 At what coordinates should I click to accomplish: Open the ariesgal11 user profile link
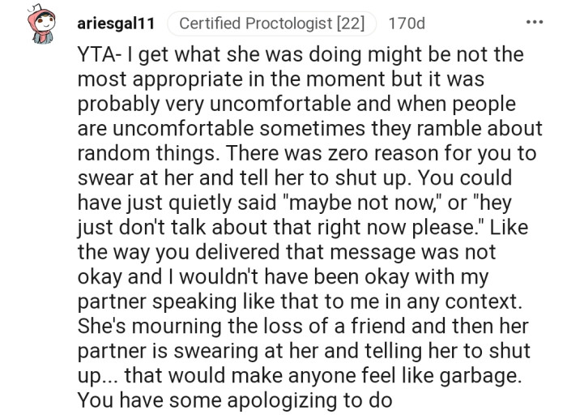116,24
